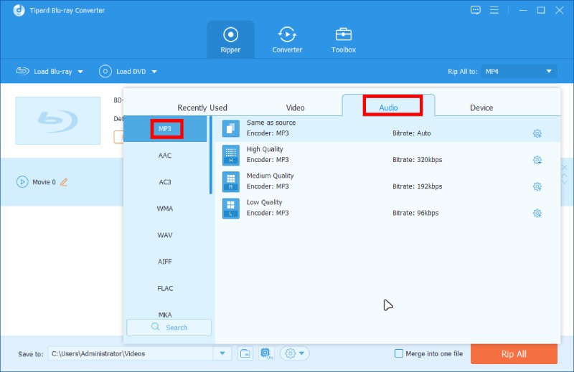The height and width of the screenshot is (372, 574).
Task: Expand the Load DVD dropdown arrow
Action: [x=154, y=72]
